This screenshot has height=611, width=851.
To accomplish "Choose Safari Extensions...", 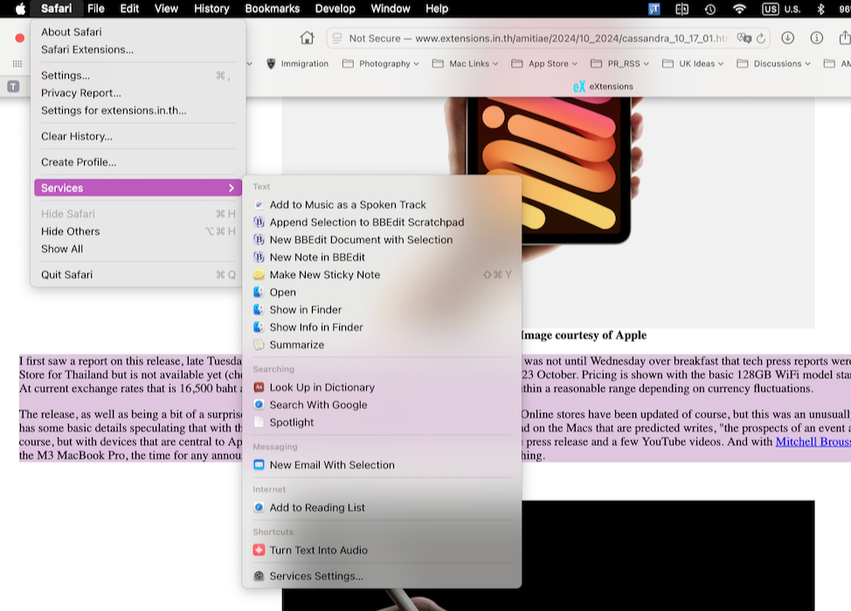I will (x=138, y=50).
